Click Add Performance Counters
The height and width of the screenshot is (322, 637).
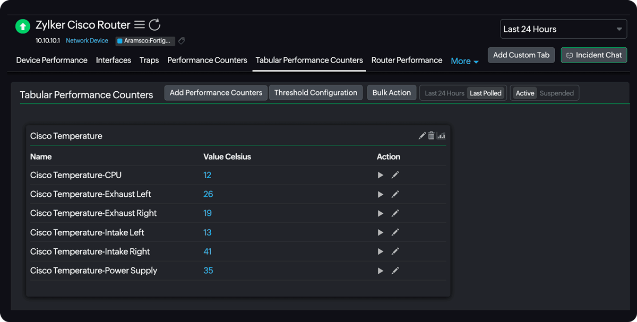[216, 92]
